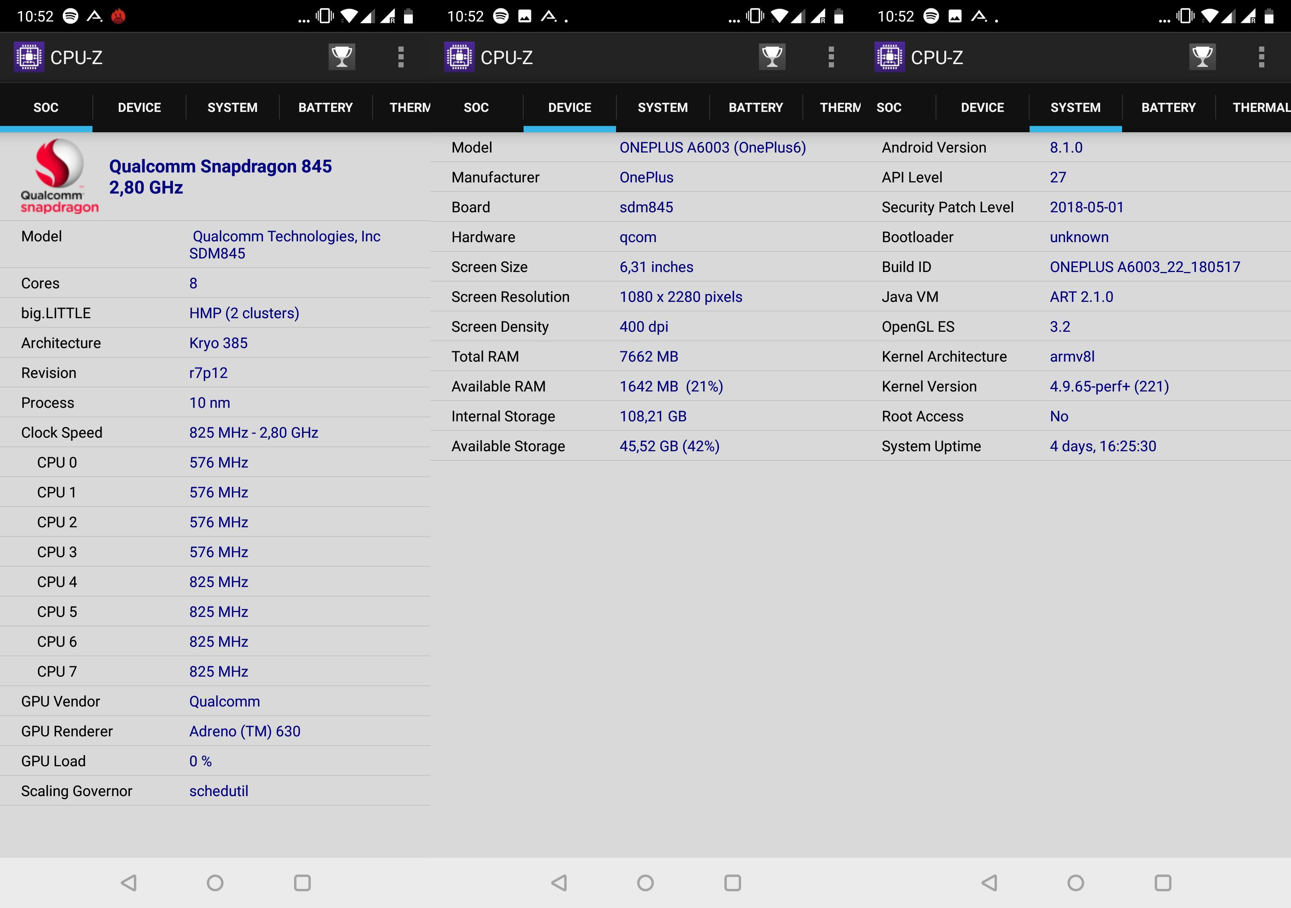Tap the 10 nm process value
The width and height of the screenshot is (1291, 908).
click(209, 402)
